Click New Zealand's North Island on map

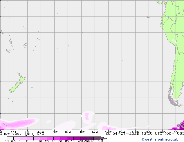click(22, 79)
